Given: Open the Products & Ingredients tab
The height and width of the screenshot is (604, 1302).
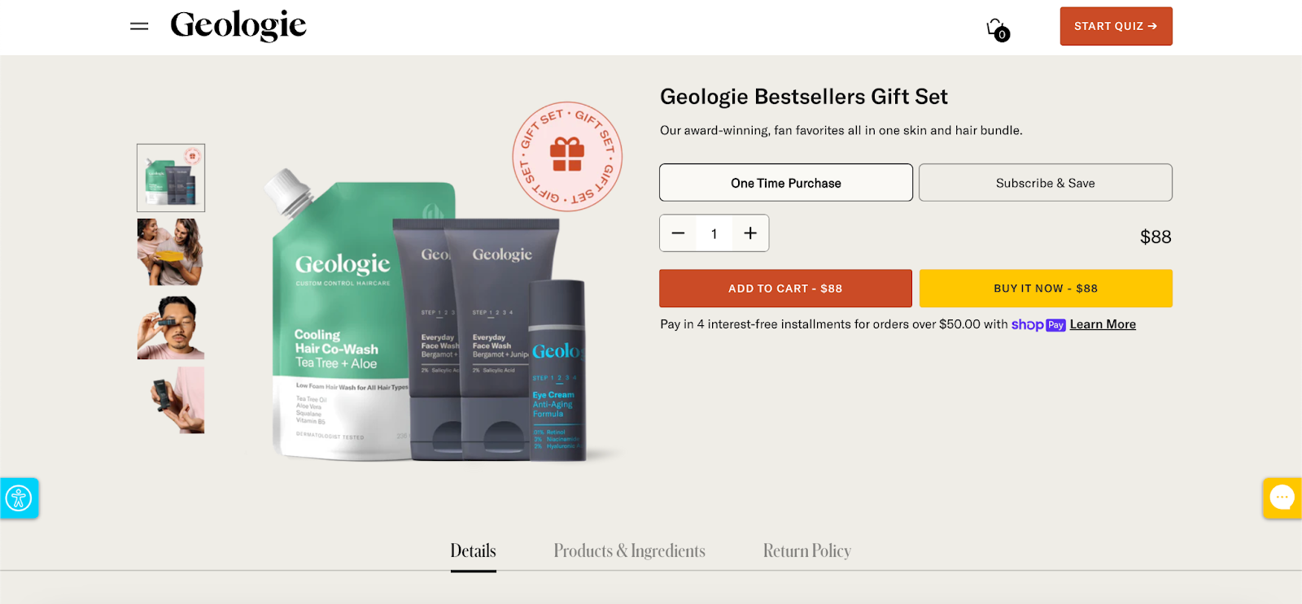Looking at the screenshot, I should click(x=629, y=551).
